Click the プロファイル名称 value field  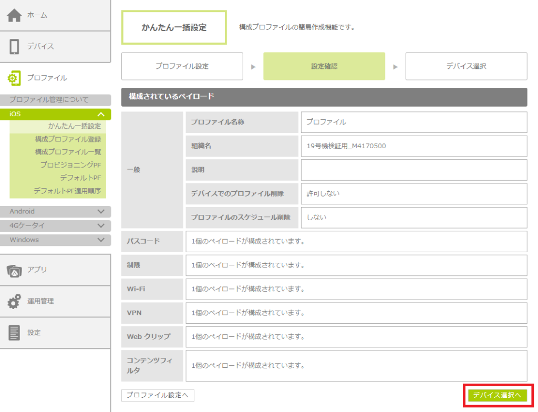tap(413, 122)
